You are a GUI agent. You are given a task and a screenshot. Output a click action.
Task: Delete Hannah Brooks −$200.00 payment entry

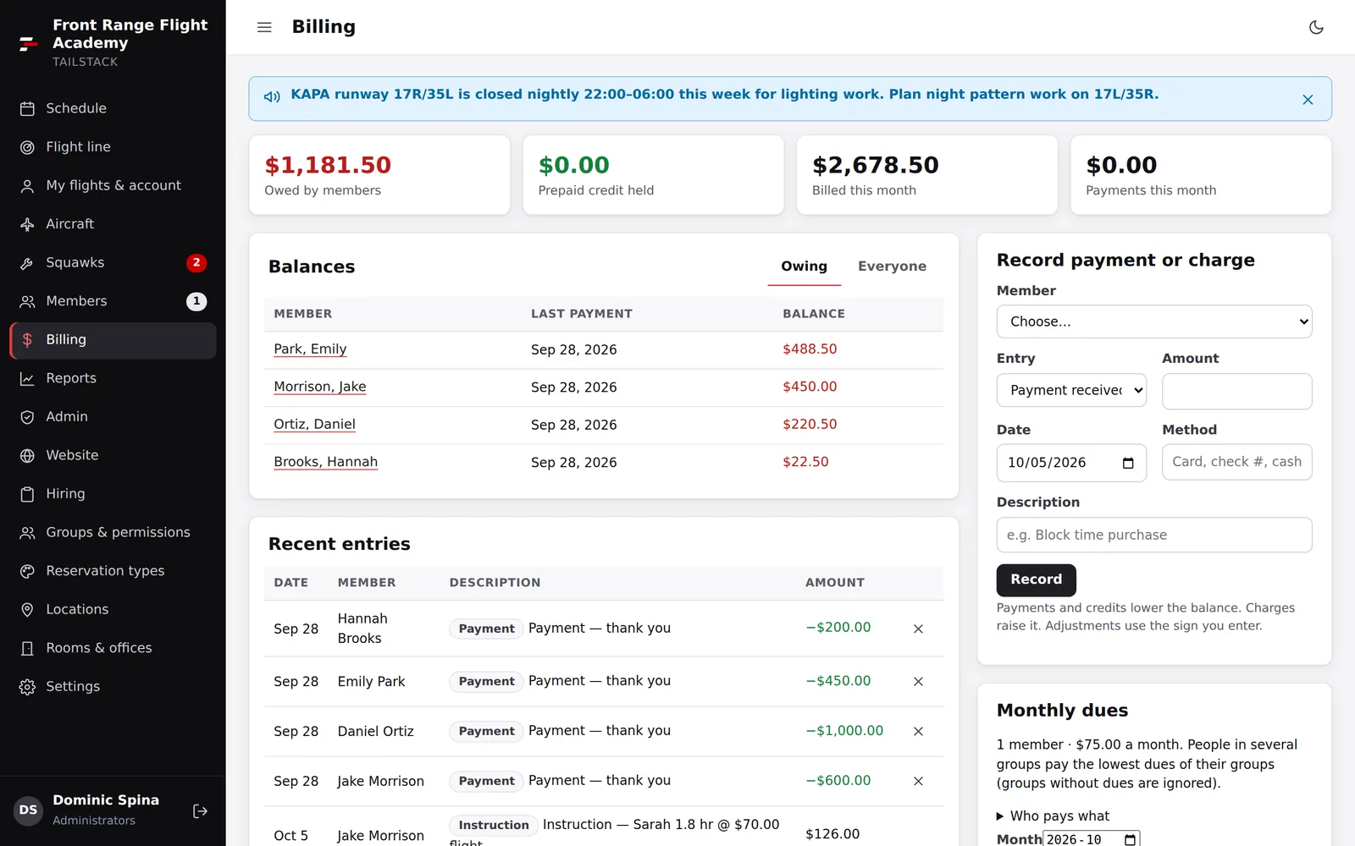click(x=918, y=629)
